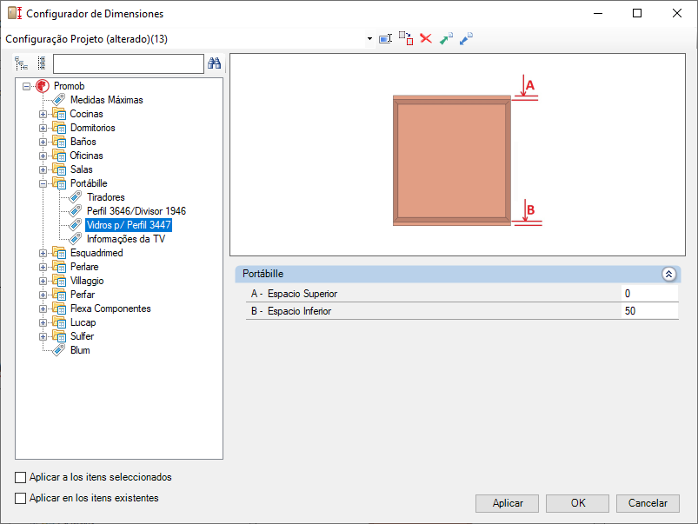The height and width of the screenshot is (524, 698).
Task: Open the configuration profile dropdown arrow
Action: (x=369, y=39)
